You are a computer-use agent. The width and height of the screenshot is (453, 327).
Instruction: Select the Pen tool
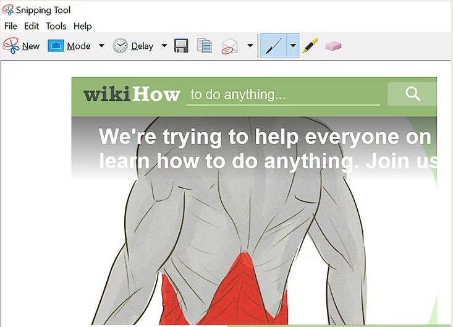(x=273, y=46)
